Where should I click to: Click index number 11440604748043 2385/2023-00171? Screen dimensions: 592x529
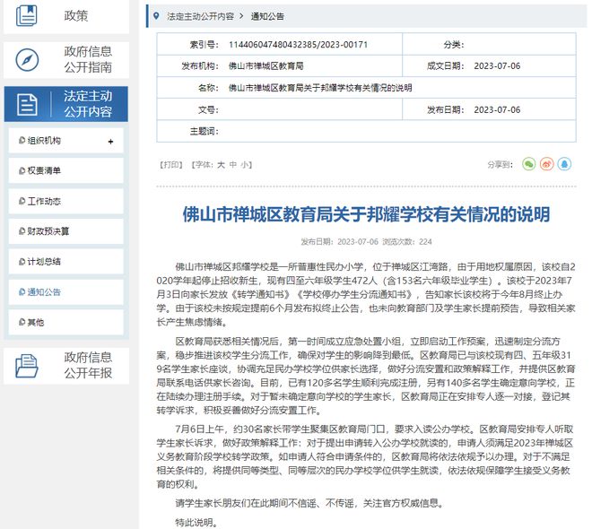298,45
